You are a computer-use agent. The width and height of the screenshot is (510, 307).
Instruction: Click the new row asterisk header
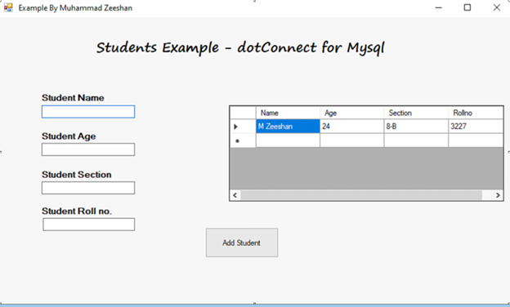243,140
